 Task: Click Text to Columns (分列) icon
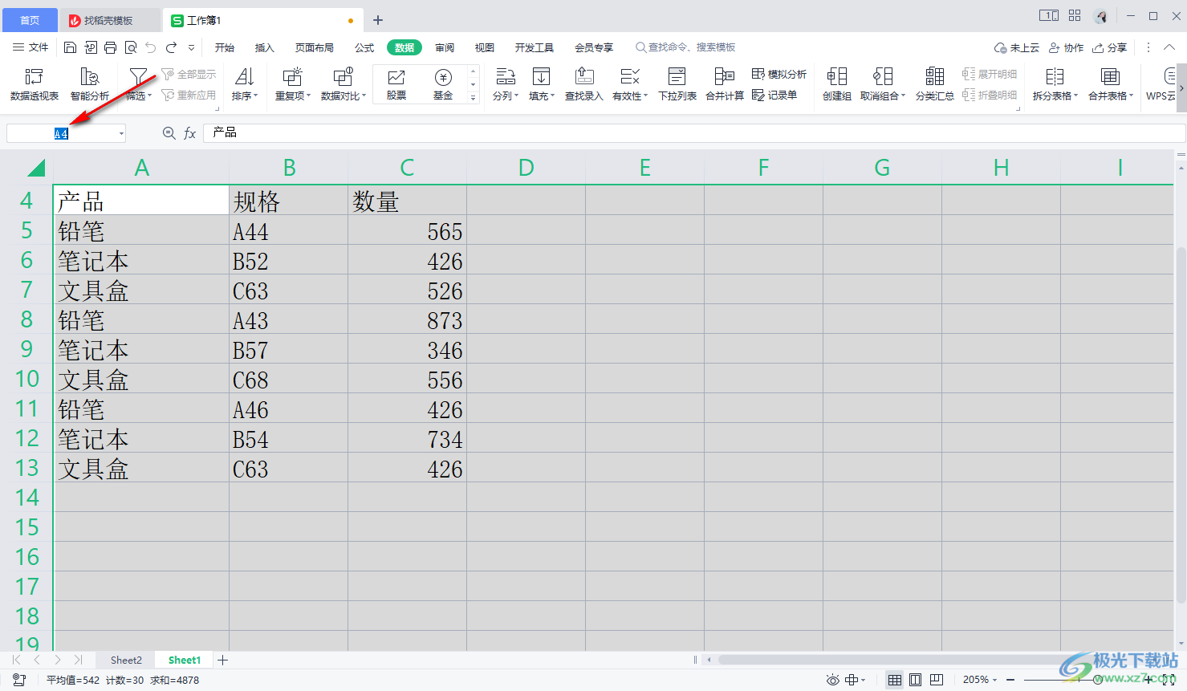506,77
